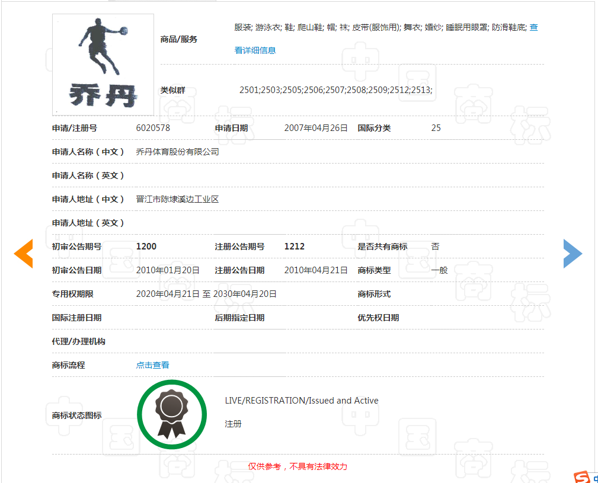This screenshot has height=483, width=598.
Task: Click the 商标形式 label
Action: point(374,294)
